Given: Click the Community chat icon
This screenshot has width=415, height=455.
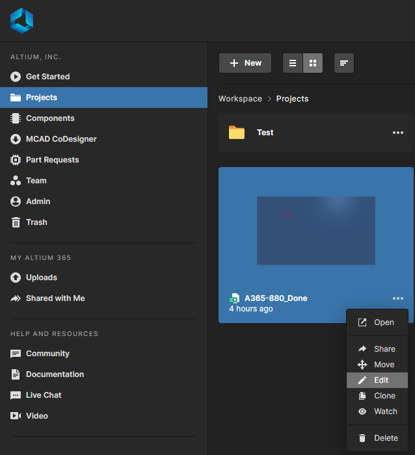Looking at the screenshot, I should (16, 354).
